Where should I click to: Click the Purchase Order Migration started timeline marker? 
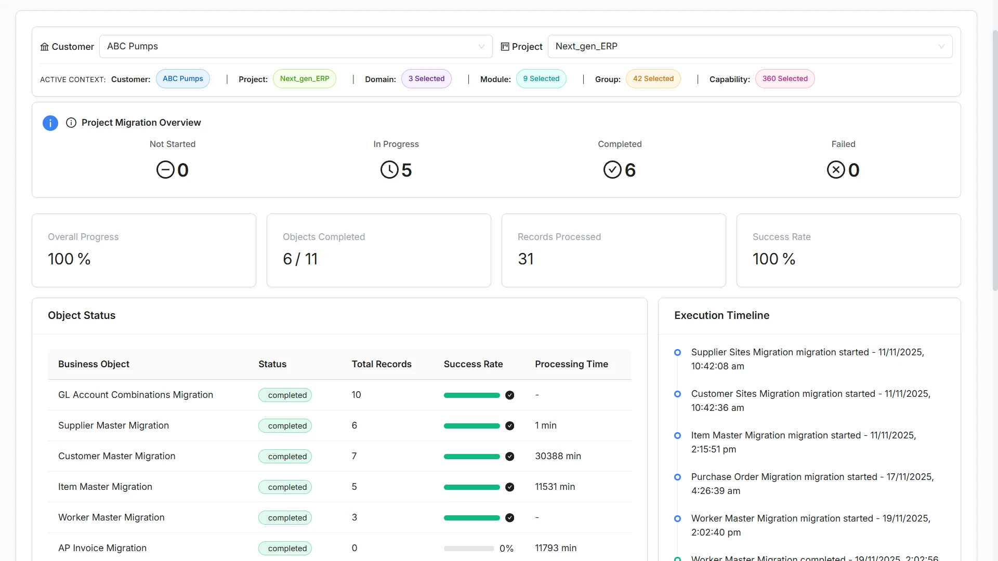coord(677,477)
